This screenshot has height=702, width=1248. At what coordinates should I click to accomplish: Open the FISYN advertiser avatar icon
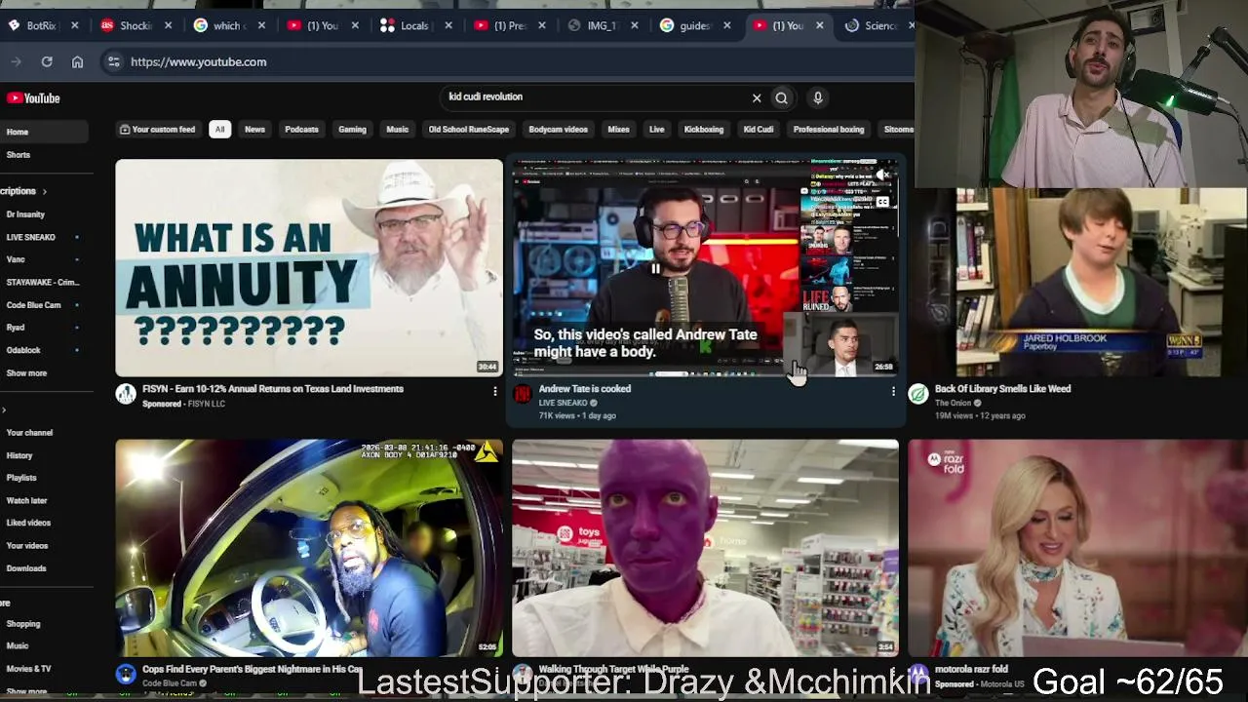pyautogui.click(x=126, y=393)
